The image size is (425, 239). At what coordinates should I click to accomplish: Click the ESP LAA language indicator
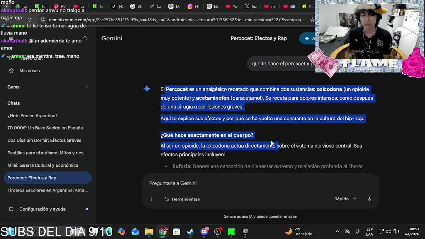click(369, 232)
